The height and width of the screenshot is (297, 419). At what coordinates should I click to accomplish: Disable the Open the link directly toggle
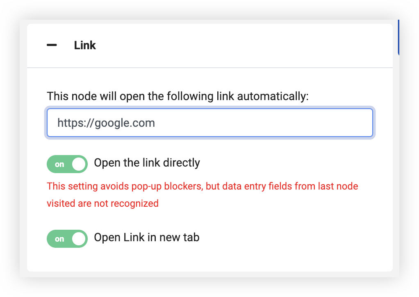(x=67, y=164)
